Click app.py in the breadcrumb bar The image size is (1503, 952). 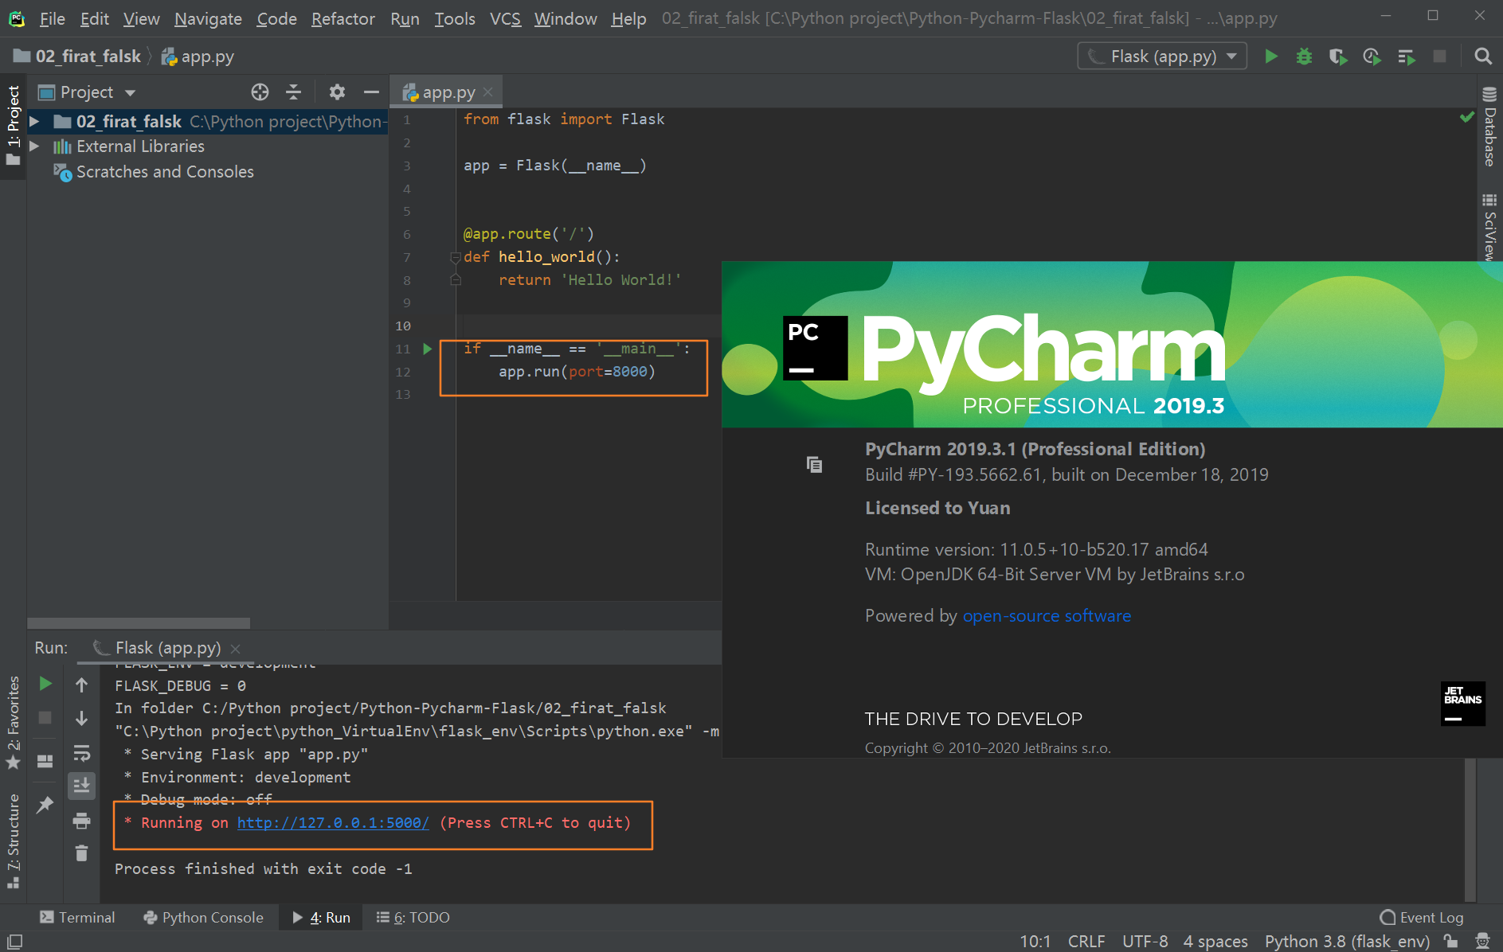point(198,57)
